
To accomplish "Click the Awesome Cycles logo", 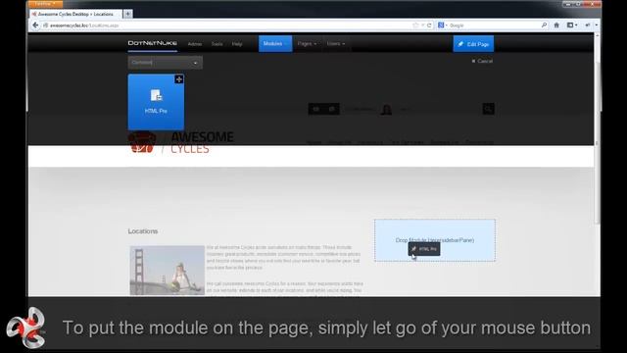I will (180, 142).
